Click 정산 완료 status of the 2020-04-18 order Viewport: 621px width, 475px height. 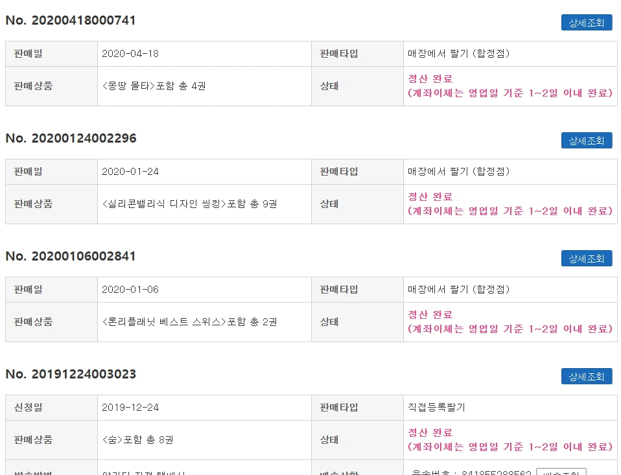click(430, 79)
